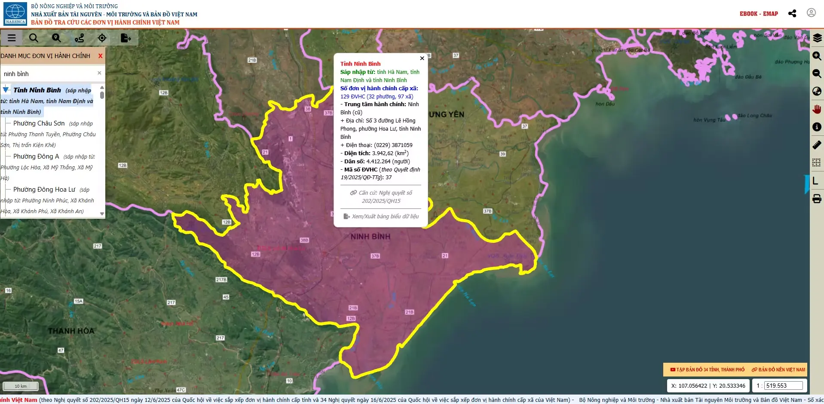Select Phường Đông Hoa Lư in the list
The height and width of the screenshot is (404, 824).
44,190
